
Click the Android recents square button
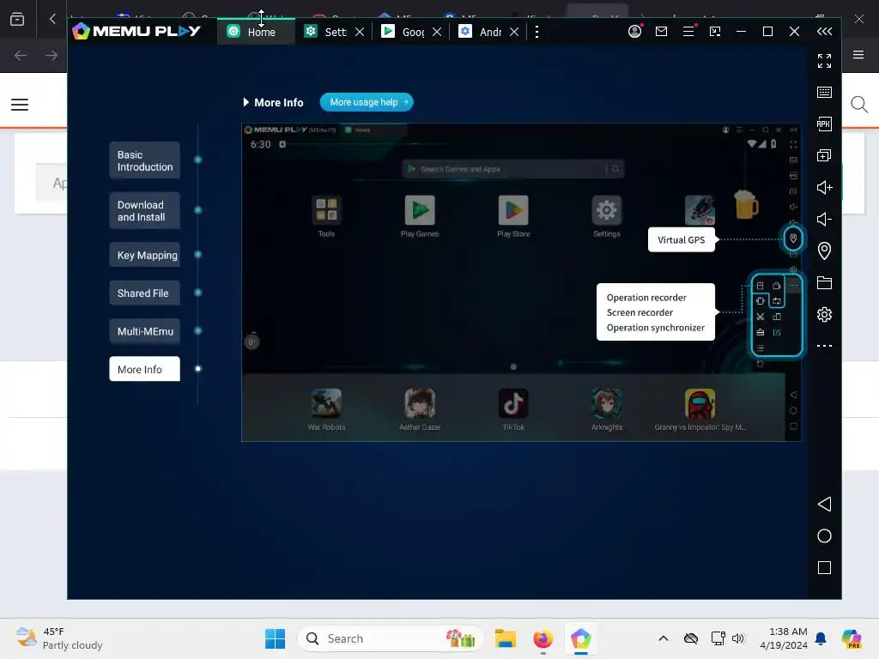click(x=824, y=568)
